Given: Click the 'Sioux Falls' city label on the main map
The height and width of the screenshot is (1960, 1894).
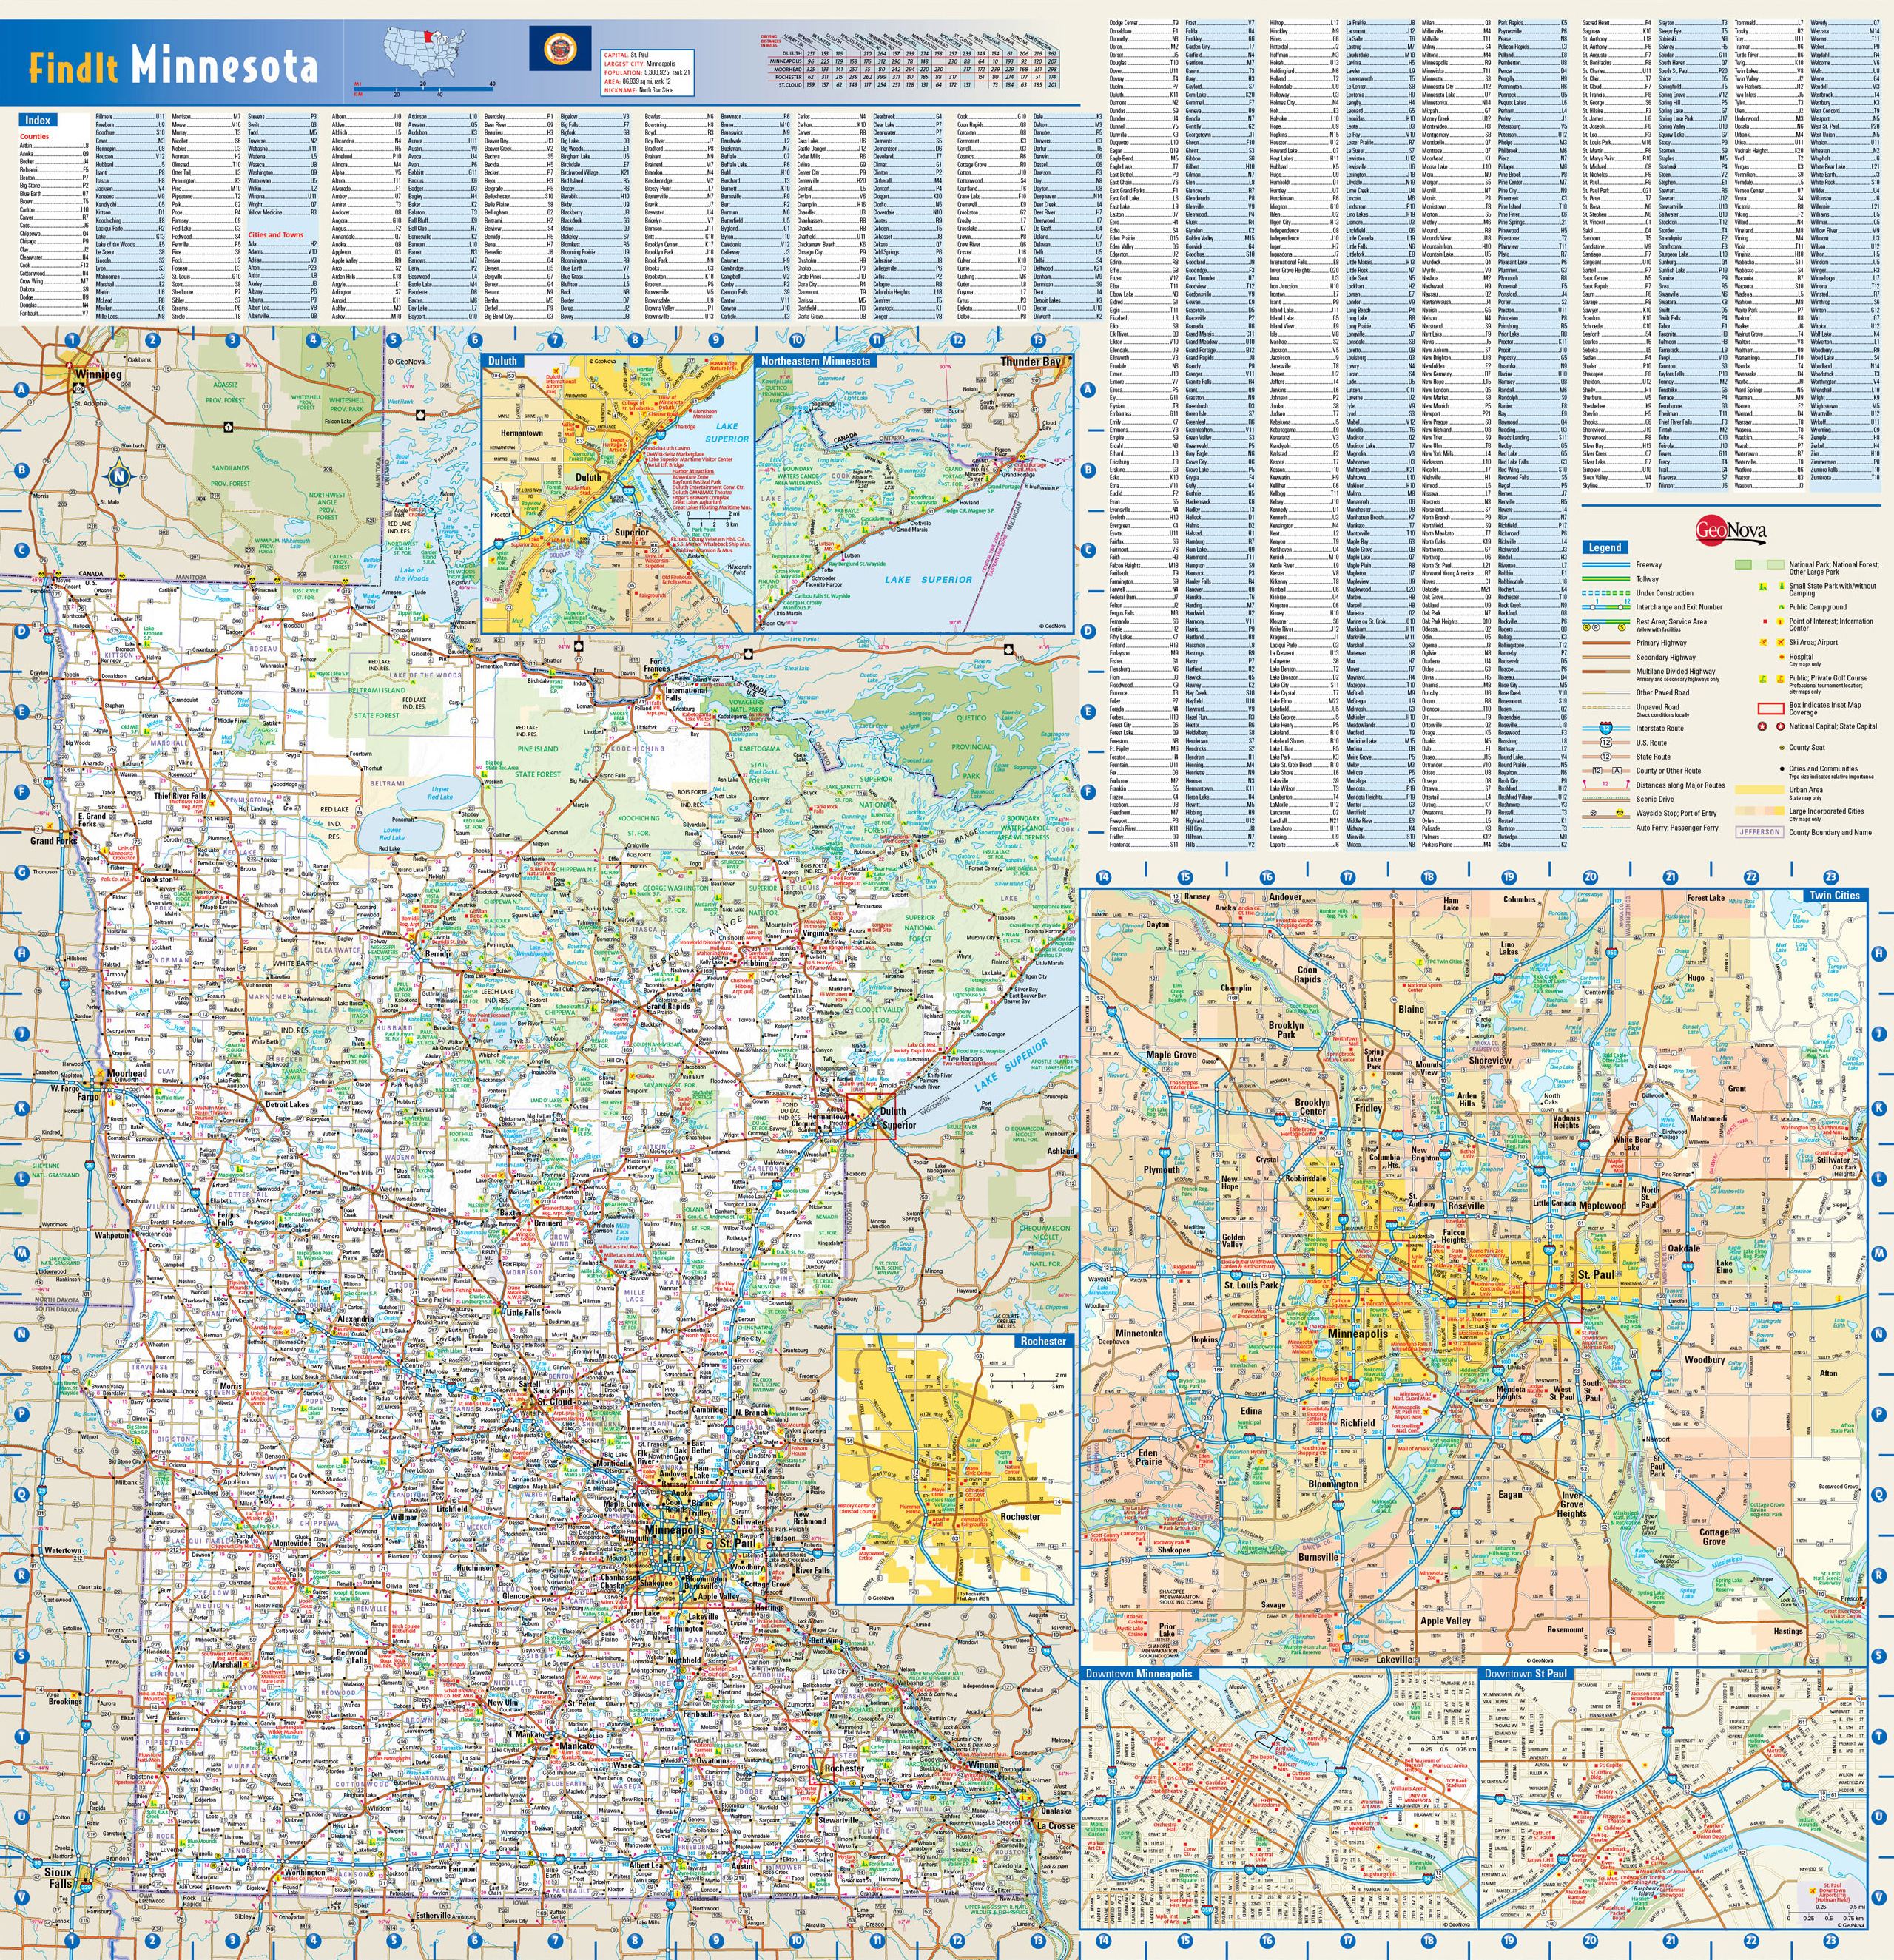Looking at the screenshot, I should 58,1877.
